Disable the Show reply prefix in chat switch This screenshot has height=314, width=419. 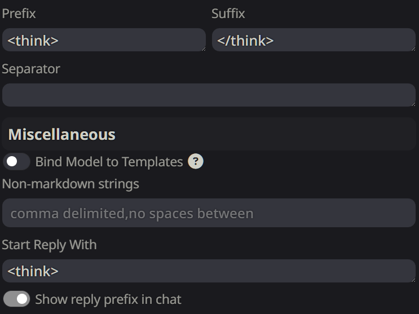pyautogui.click(x=16, y=299)
